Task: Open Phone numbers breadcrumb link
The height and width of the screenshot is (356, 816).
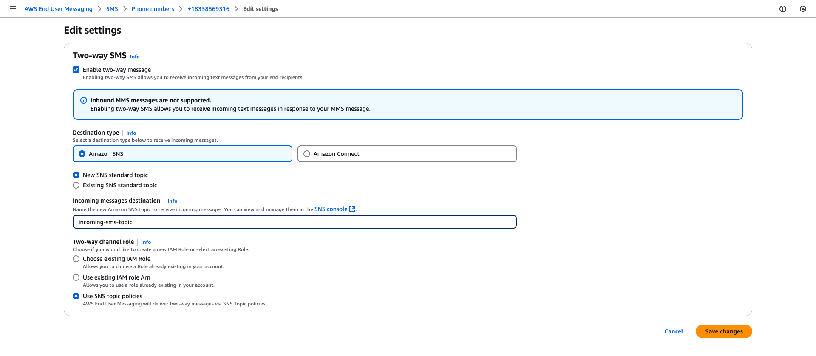Action: tap(153, 9)
